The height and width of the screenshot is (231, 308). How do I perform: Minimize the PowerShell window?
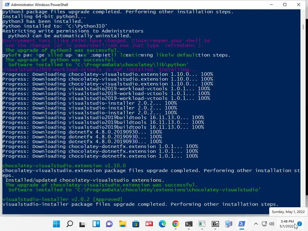tap(271, 5)
